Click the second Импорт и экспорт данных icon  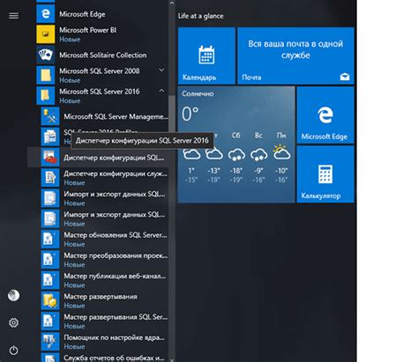(x=50, y=218)
